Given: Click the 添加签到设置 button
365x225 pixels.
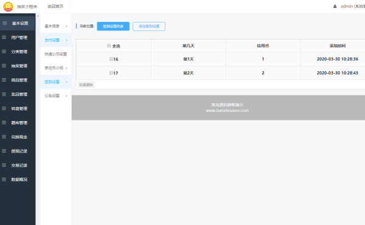Looking at the screenshot, I should click(149, 26).
